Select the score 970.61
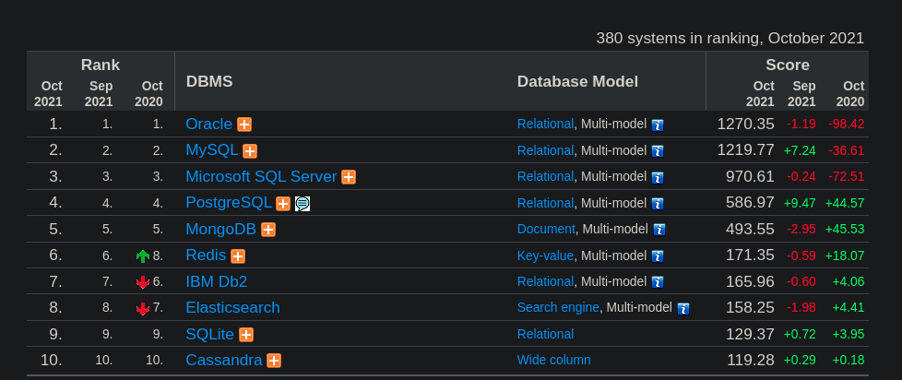Image resolution: width=902 pixels, height=380 pixels. 750,176
